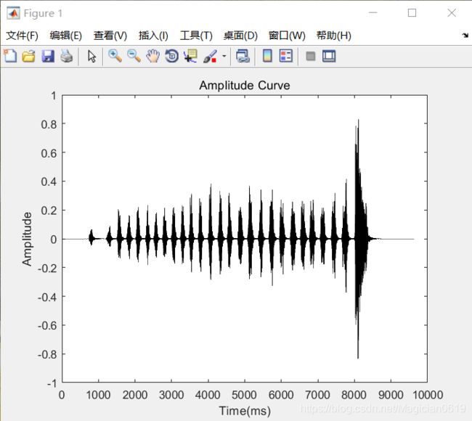
Task: Activate the Zoom In magnifier tool
Action: pos(115,57)
